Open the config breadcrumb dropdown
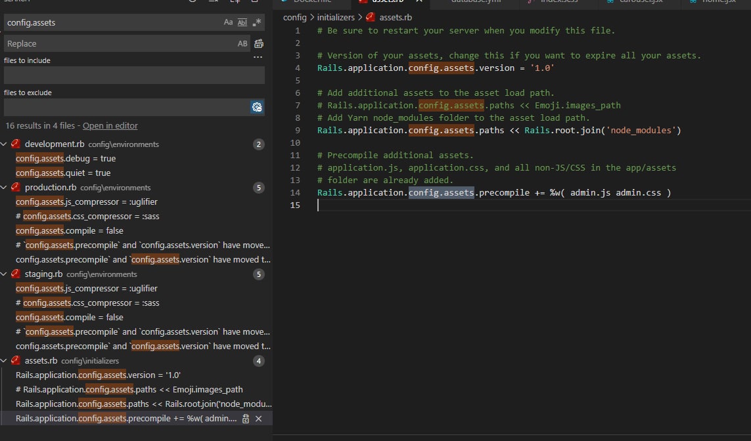 [294, 17]
